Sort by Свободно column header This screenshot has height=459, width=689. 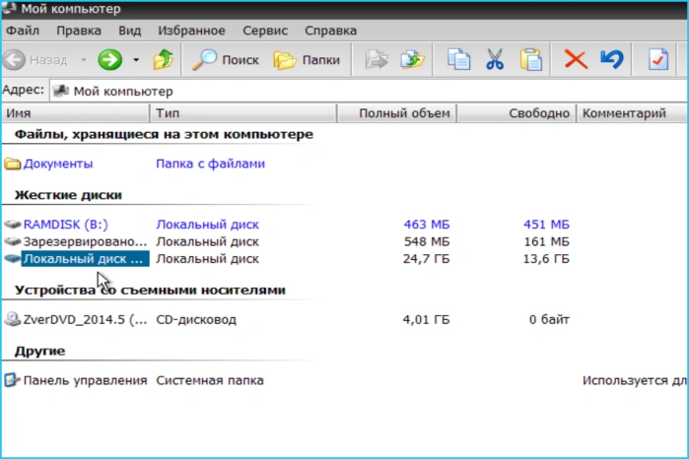pos(517,113)
